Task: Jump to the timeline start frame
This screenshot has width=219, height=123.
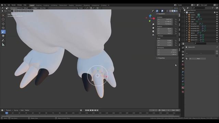Action: tap(86, 110)
